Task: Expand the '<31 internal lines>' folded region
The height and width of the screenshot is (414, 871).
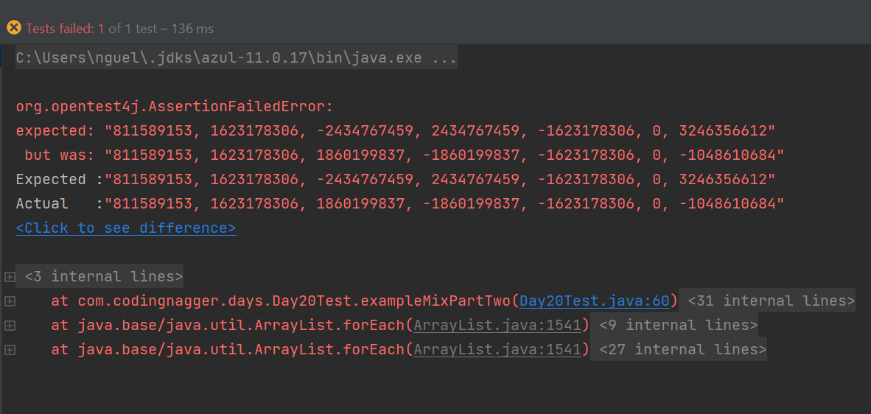Action: [770, 301]
